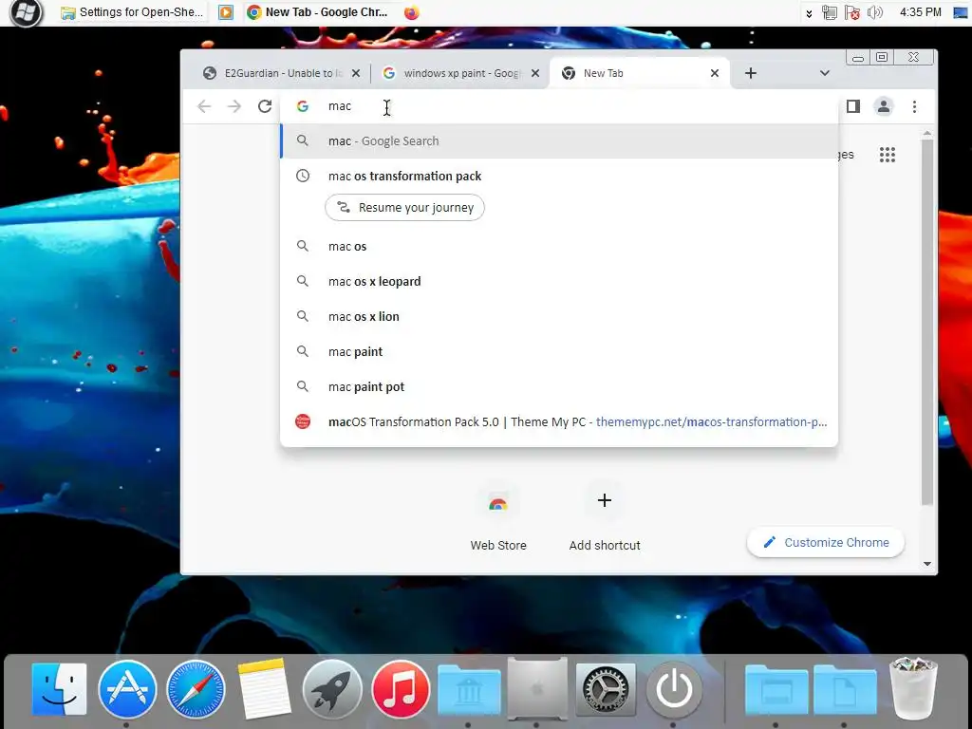Open the red Music dock icon
Screen dimensions: 972x729
[x=401, y=689]
